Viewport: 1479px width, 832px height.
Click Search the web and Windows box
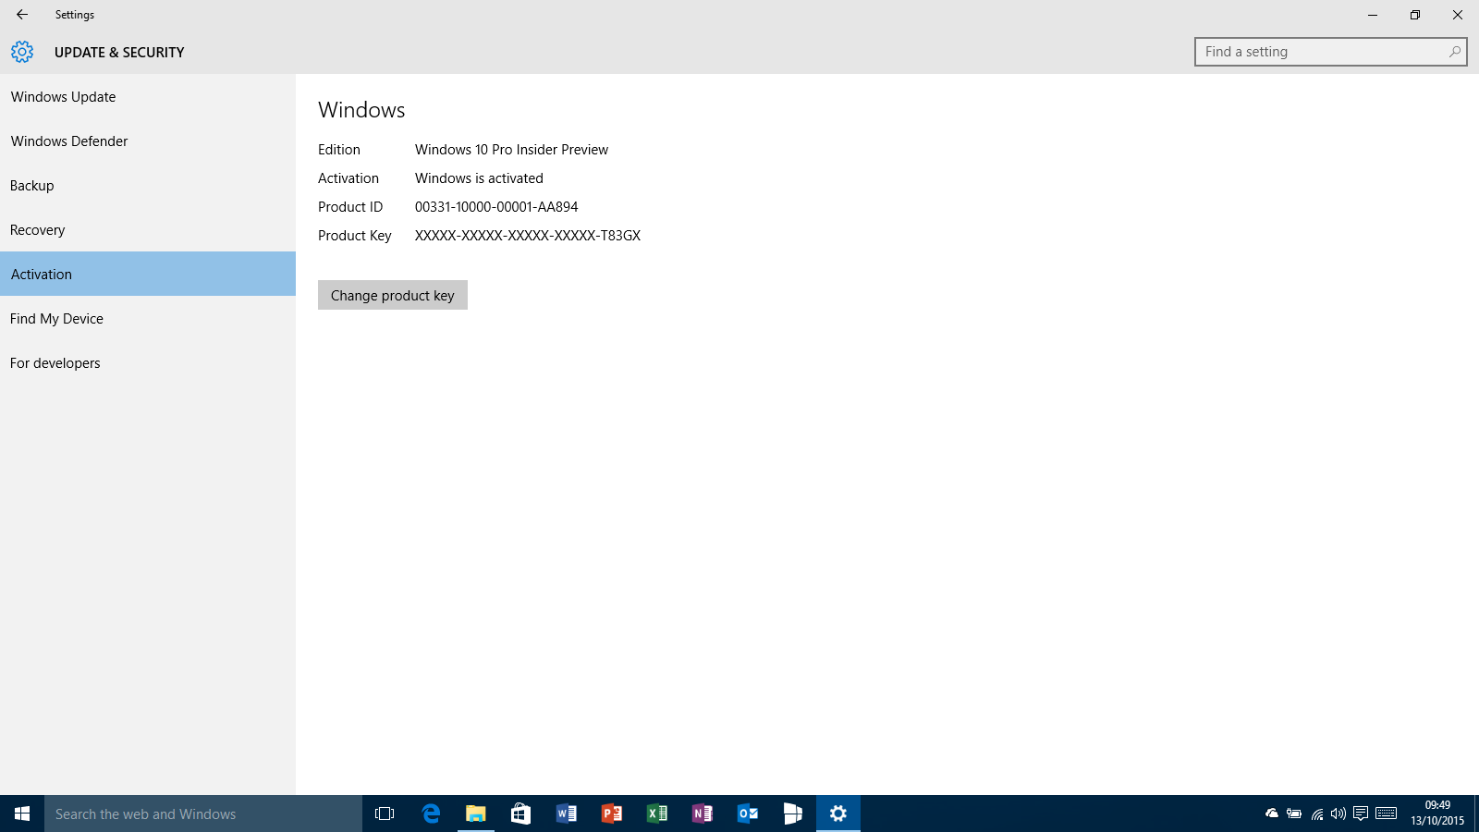[x=203, y=814]
